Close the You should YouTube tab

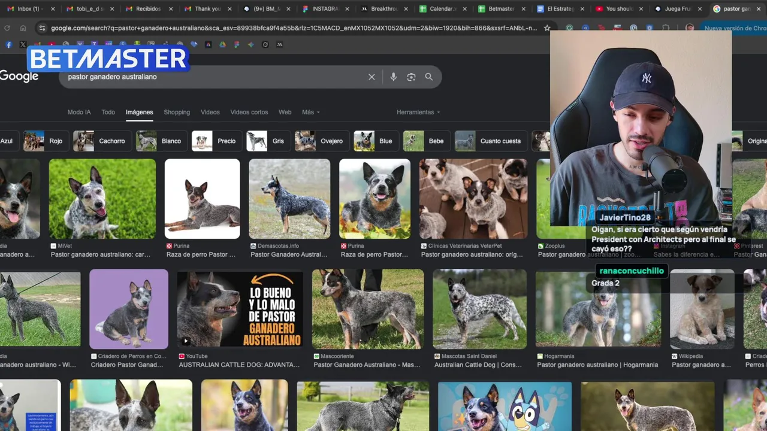click(x=641, y=9)
